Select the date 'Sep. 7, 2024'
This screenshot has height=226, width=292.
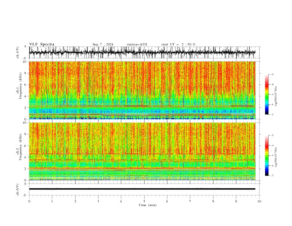click(103, 44)
